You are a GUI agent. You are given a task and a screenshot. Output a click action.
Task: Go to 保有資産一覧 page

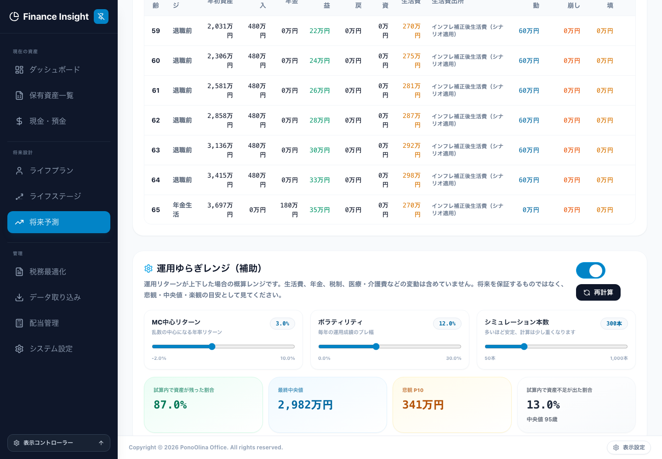59,95
